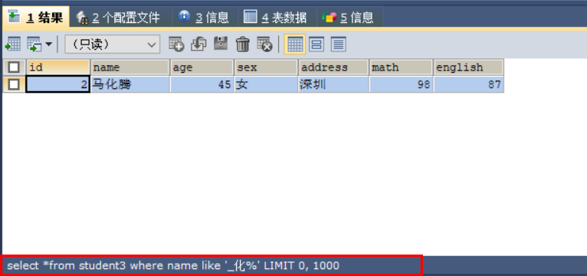The height and width of the screenshot is (276, 587).
Task: Select the math cell 98
Action: pyautogui.click(x=402, y=84)
